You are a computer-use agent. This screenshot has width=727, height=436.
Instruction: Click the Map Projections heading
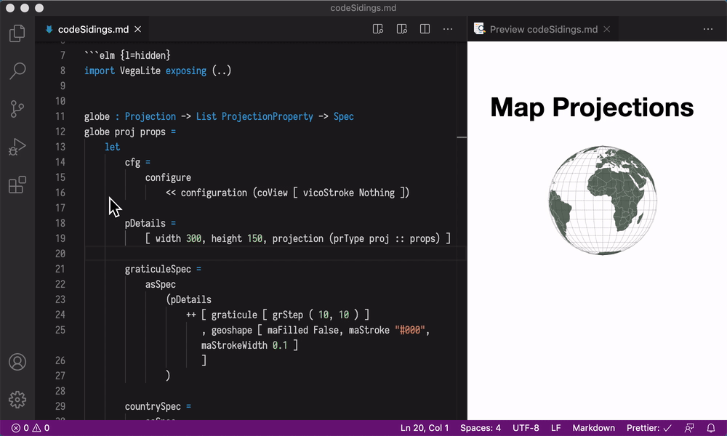[592, 108]
